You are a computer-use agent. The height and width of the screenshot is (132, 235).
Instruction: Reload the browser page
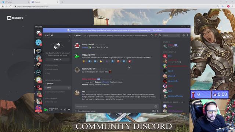[x=11, y=7]
